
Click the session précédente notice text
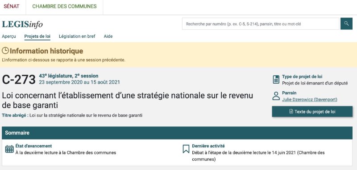click(x=63, y=60)
